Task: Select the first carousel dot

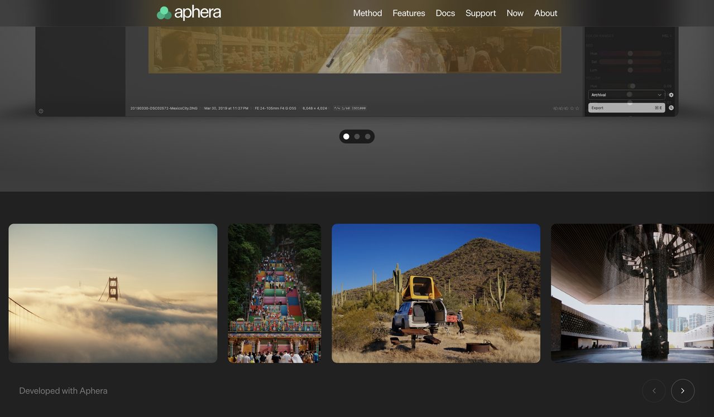Action: click(x=346, y=137)
